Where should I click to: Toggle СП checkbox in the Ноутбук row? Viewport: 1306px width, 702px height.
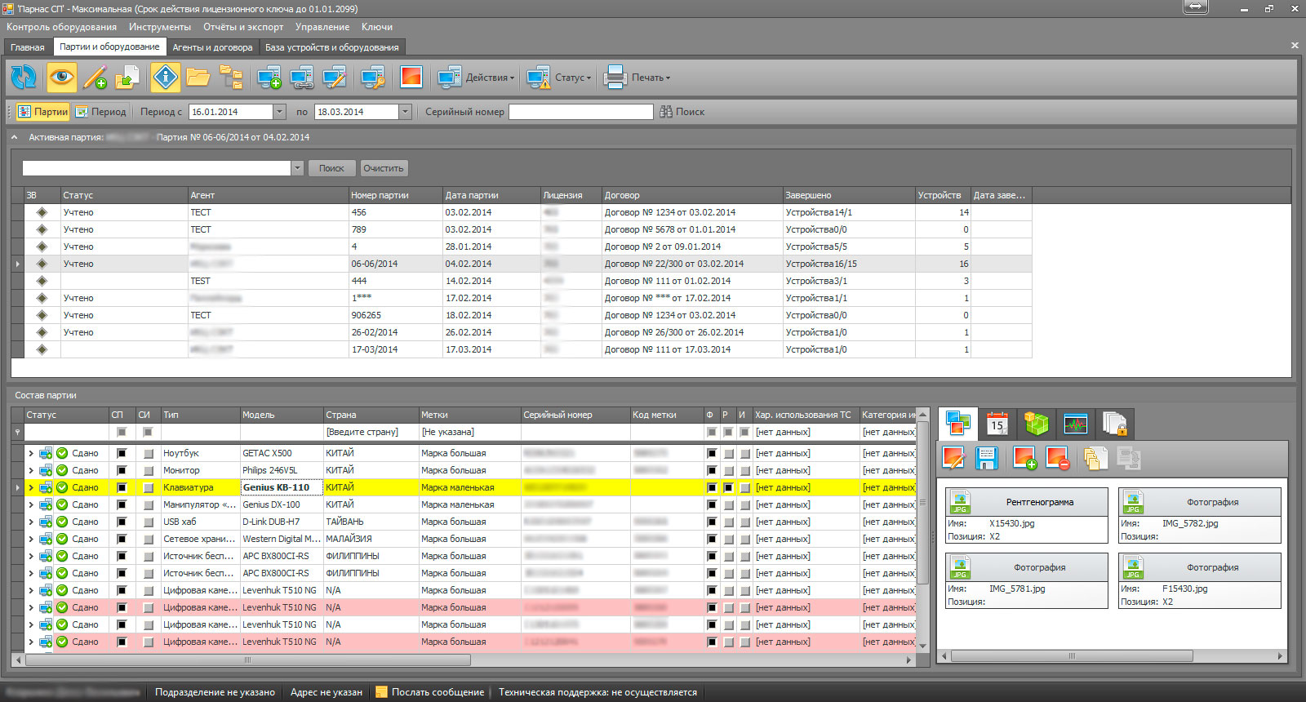pyautogui.click(x=122, y=453)
